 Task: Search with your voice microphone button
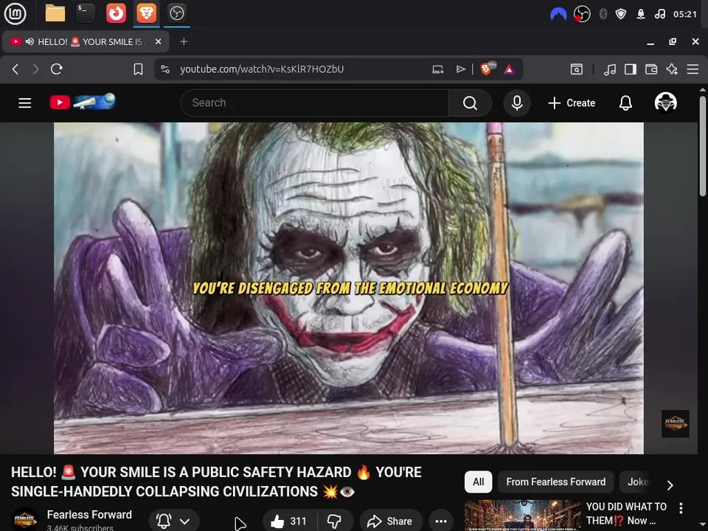517,103
